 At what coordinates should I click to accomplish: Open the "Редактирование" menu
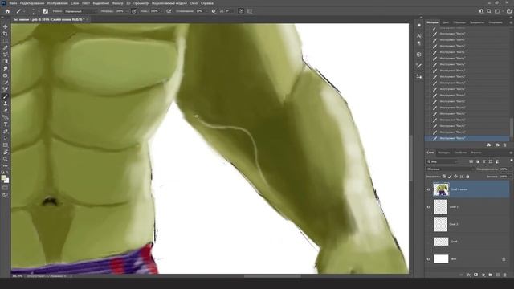click(x=32, y=3)
